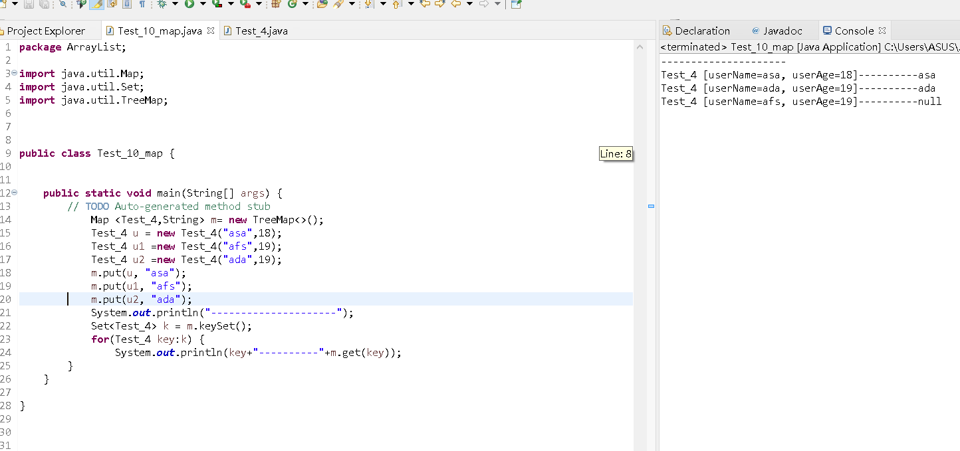Click the 'public class Test_10_map {' line
Viewport: 960px width, 451px height.
point(97,153)
